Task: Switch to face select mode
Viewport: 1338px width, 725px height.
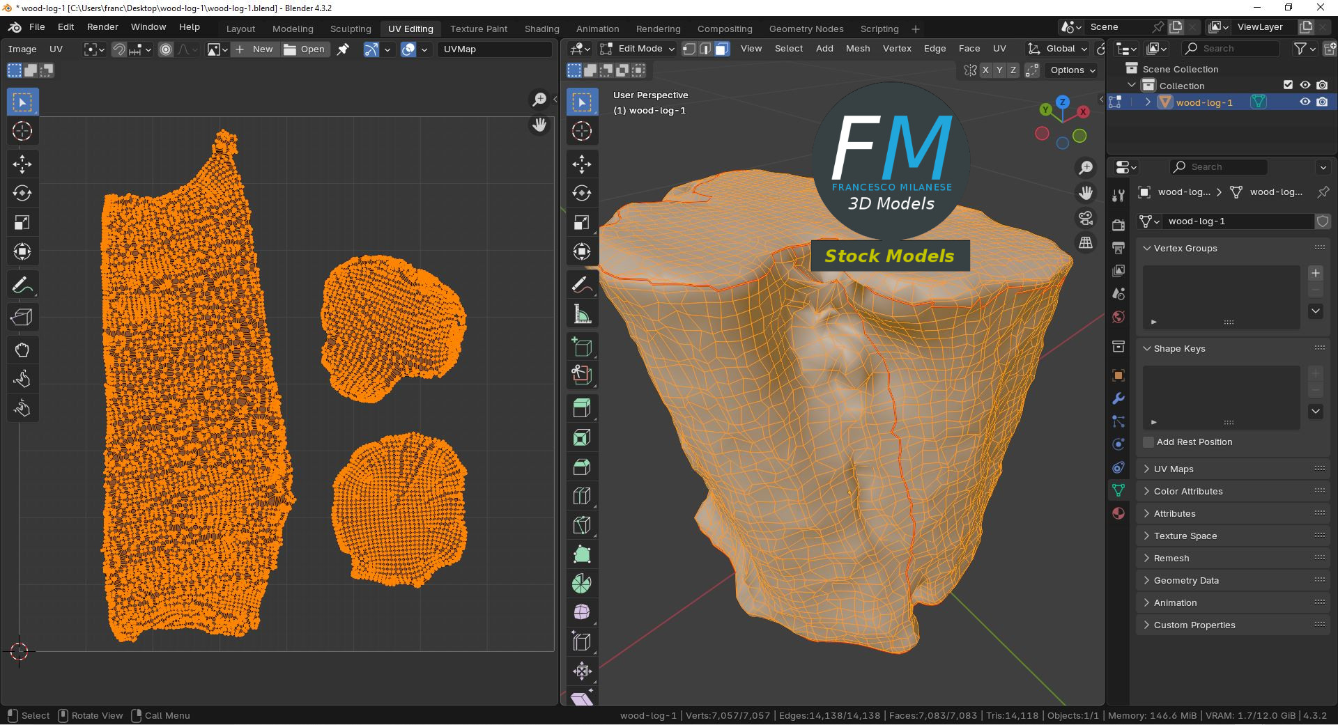Action: point(722,49)
